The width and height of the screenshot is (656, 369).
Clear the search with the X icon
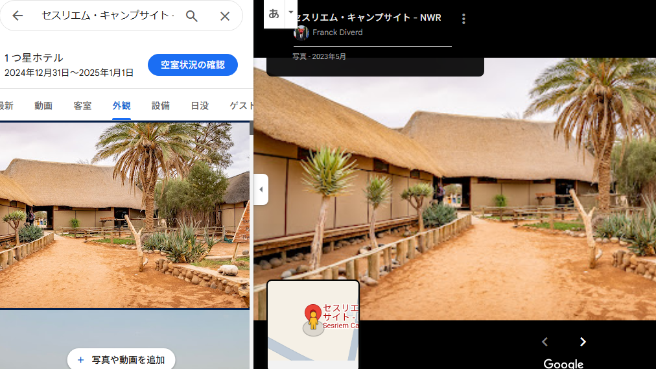[x=224, y=16]
